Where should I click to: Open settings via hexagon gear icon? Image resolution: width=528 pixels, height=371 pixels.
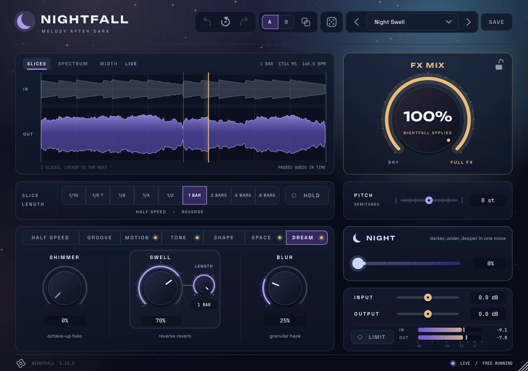pos(21,363)
